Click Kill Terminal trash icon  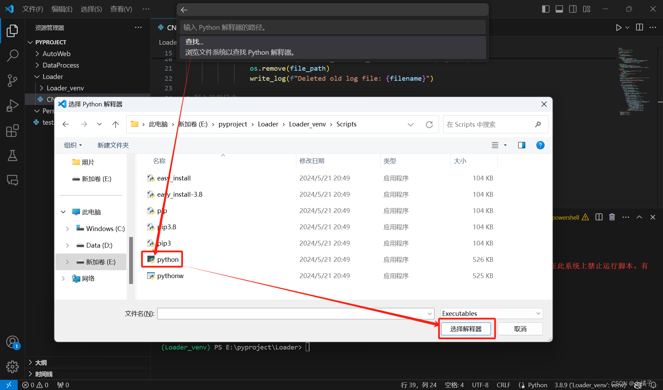click(612, 217)
